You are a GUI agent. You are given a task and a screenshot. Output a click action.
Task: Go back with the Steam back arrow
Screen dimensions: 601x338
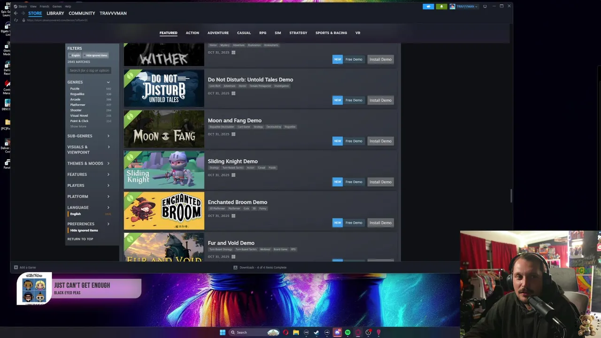coord(15,13)
